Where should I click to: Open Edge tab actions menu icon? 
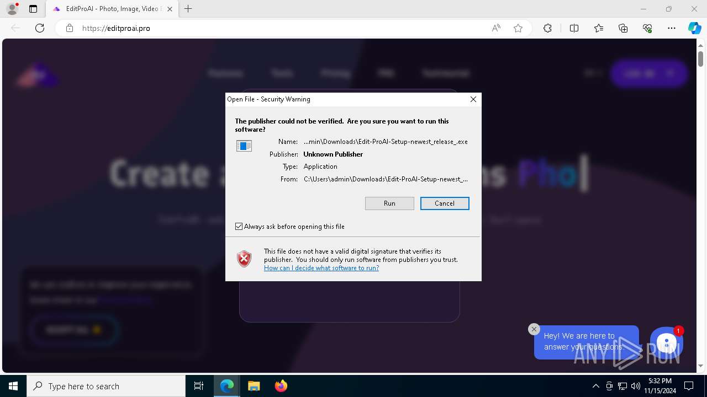pyautogui.click(x=33, y=9)
